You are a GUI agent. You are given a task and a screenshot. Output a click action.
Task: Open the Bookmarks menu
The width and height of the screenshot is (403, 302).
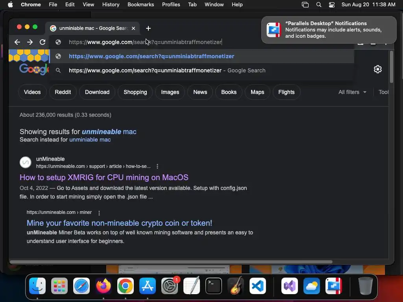click(140, 5)
